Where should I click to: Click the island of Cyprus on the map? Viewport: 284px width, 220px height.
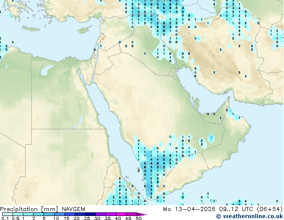pyautogui.click(x=84, y=30)
